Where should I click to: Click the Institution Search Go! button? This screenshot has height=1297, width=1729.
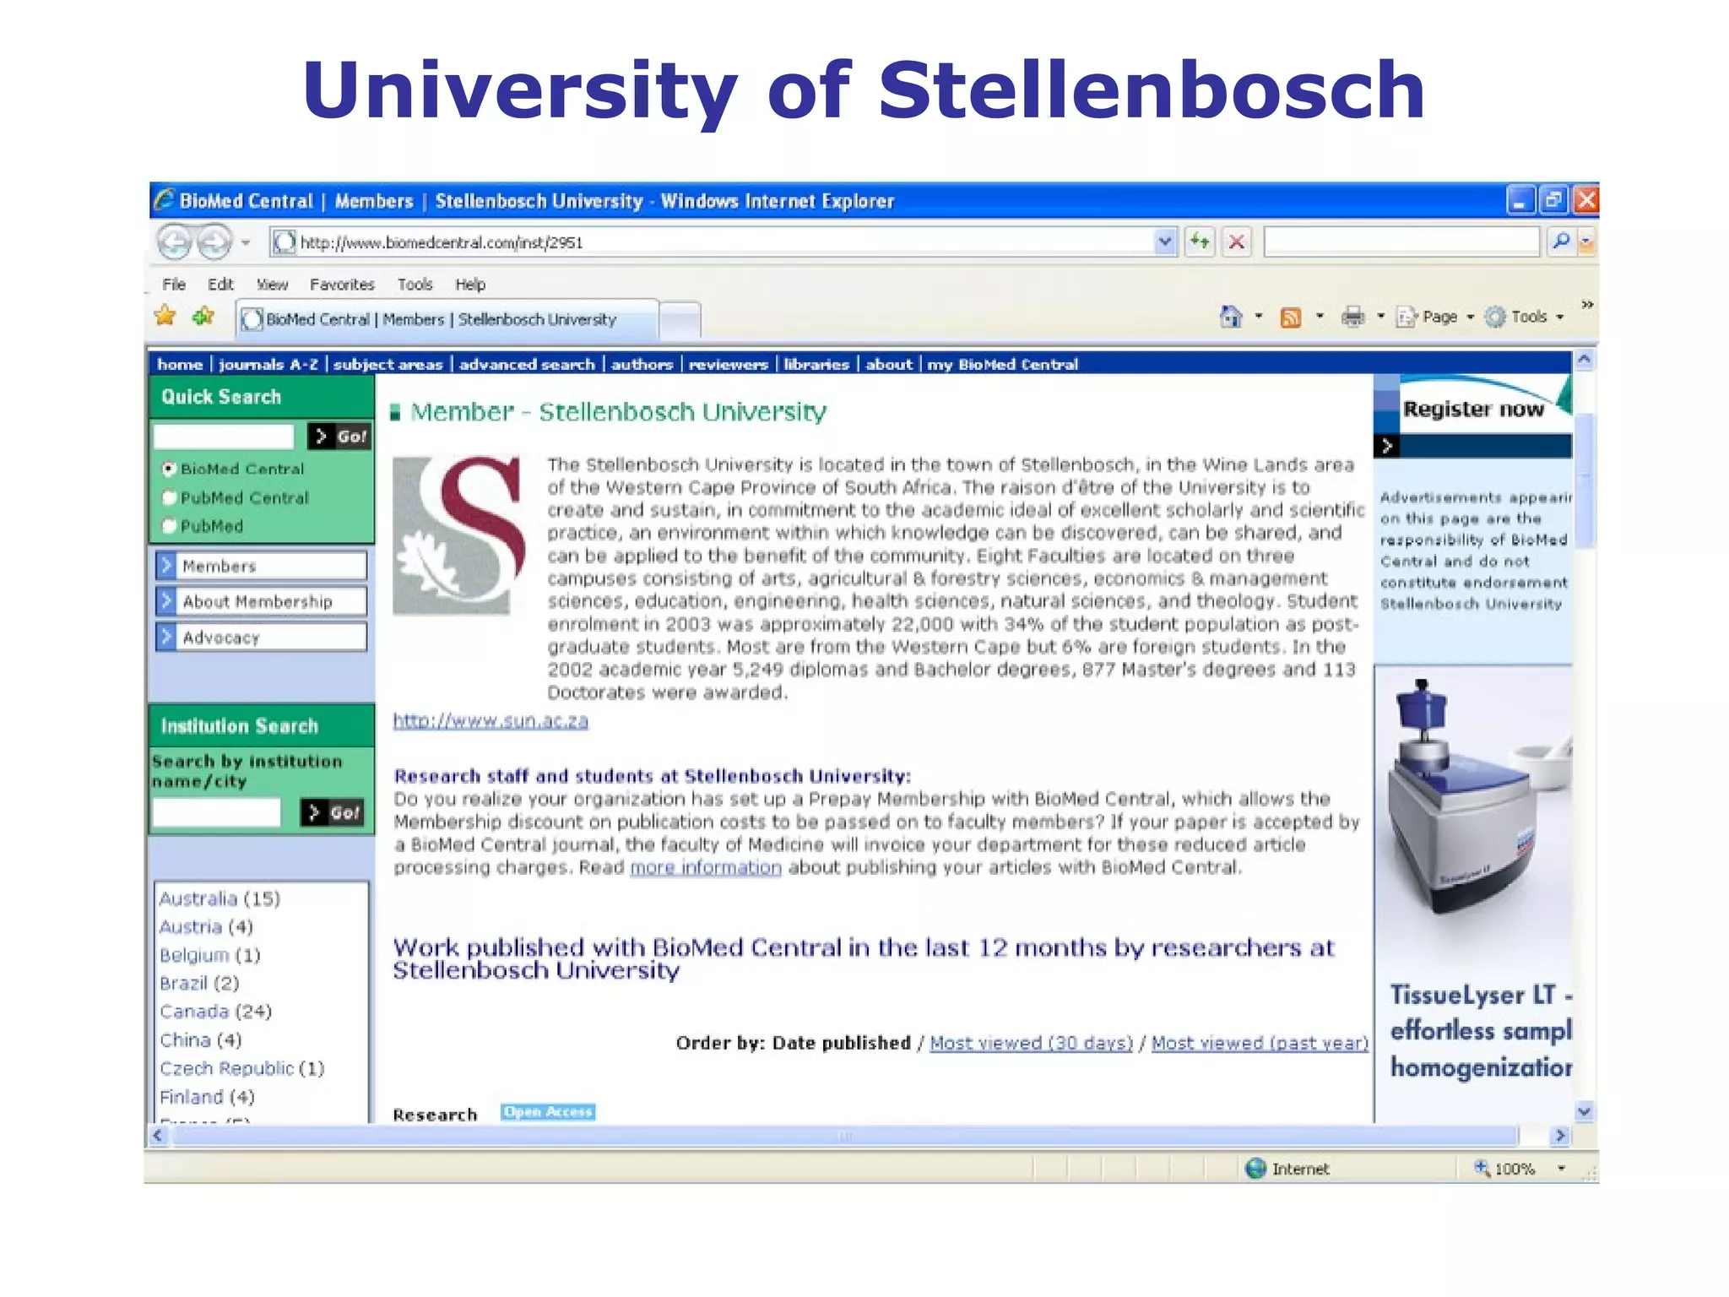click(x=333, y=812)
